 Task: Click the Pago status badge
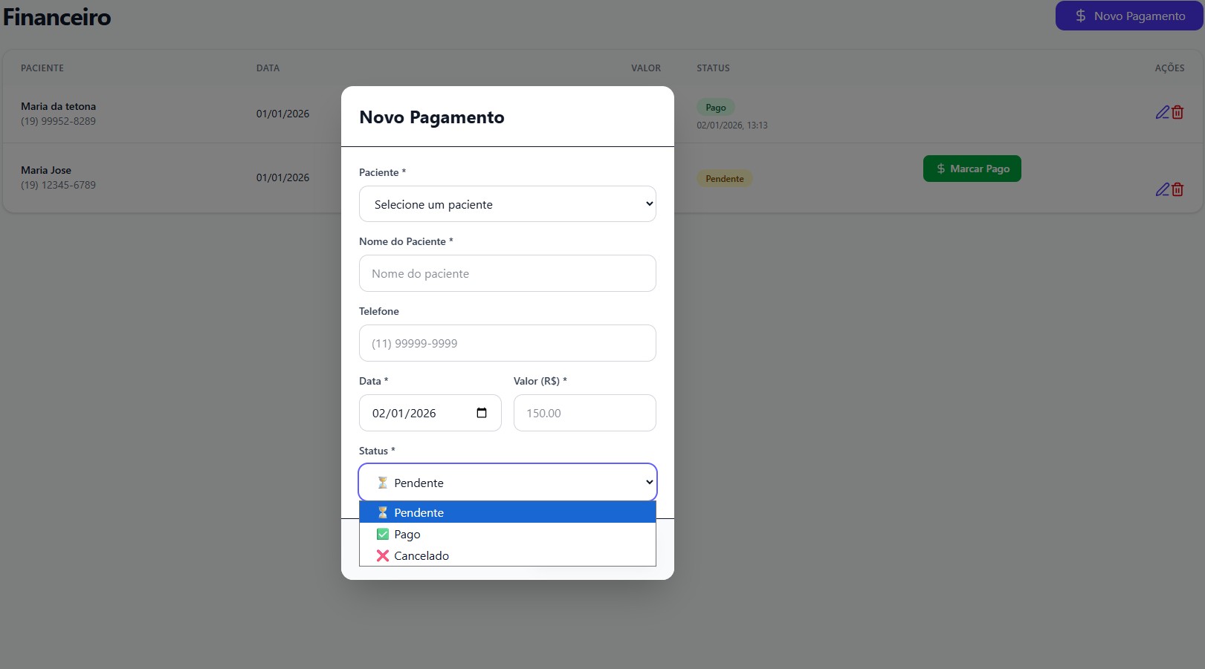pyautogui.click(x=715, y=107)
